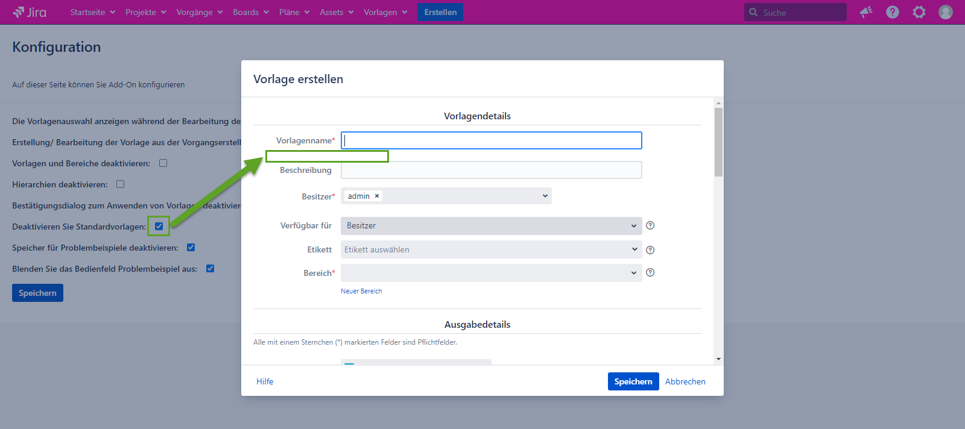
Task: Remove admin from the Besitzer field
Action: pyautogui.click(x=377, y=196)
